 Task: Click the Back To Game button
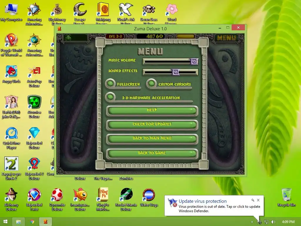pos(152,153)
